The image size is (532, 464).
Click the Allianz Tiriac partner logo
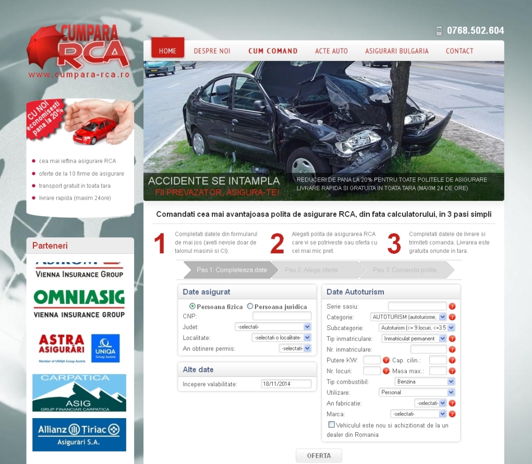79,434
